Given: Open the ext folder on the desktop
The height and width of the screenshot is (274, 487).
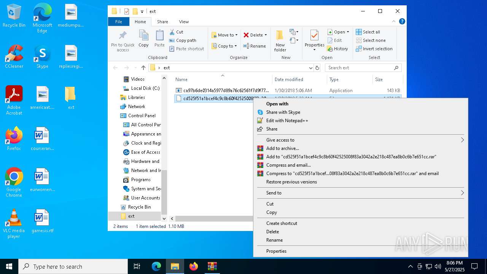Looking at the screenshot, I should click(x=71, y=98).
